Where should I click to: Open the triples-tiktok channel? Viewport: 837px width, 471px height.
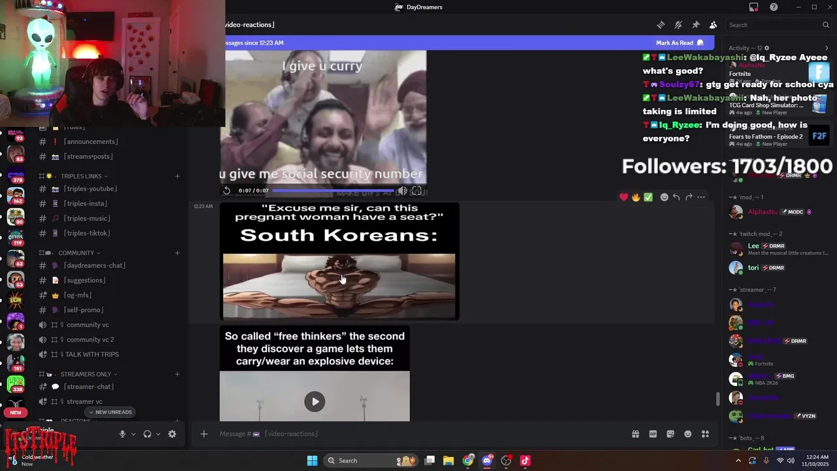click(x=86, y=234)
